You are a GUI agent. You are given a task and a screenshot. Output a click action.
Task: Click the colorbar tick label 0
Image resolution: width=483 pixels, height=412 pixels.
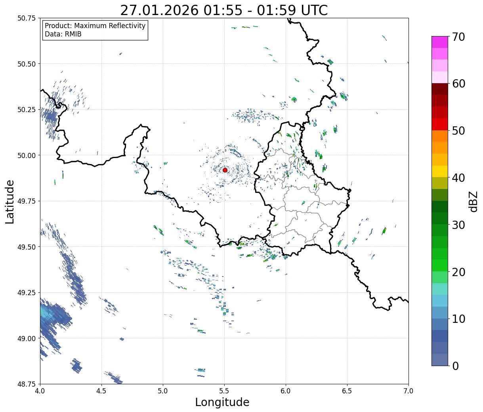pyautogui.click(x=455, y=366)
